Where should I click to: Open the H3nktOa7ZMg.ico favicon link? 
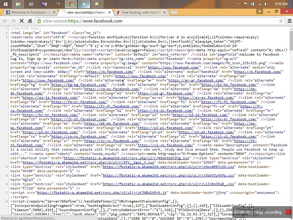(126, 158)
